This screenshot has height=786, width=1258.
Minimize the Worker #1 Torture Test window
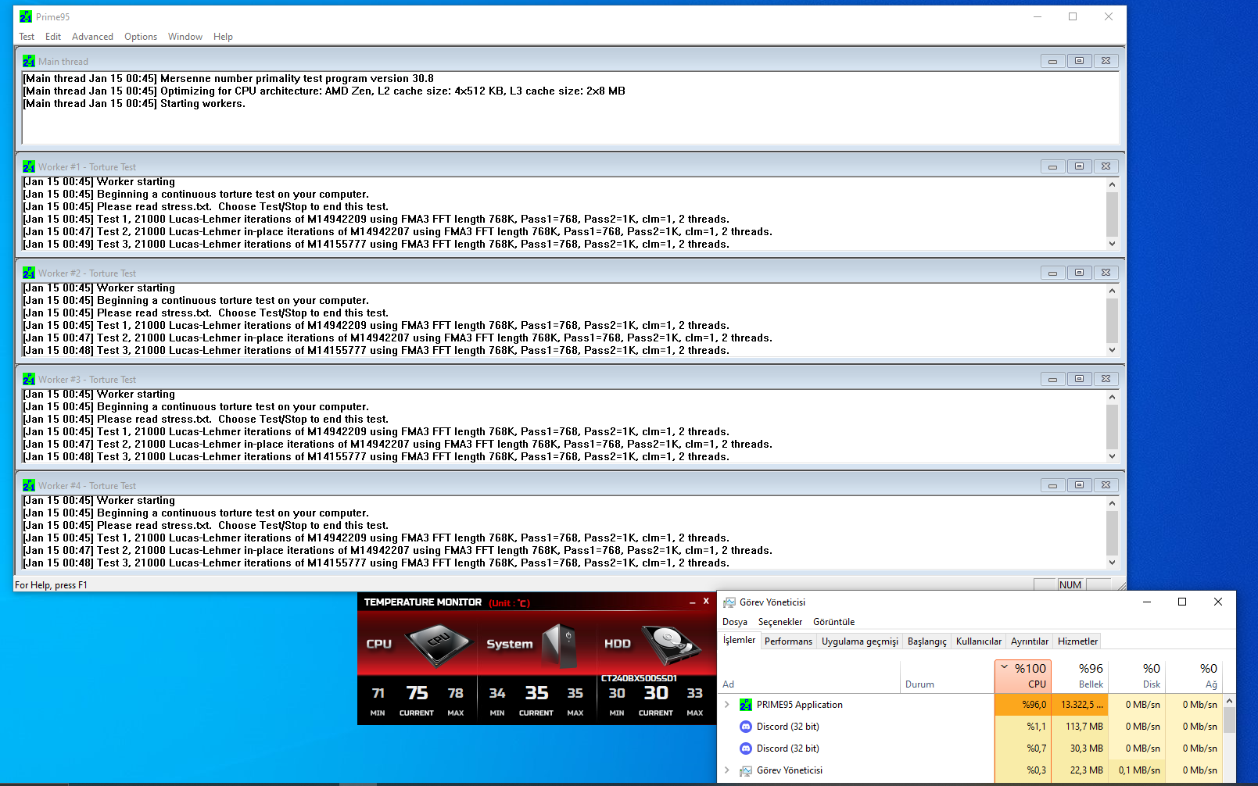[1052, 166]
